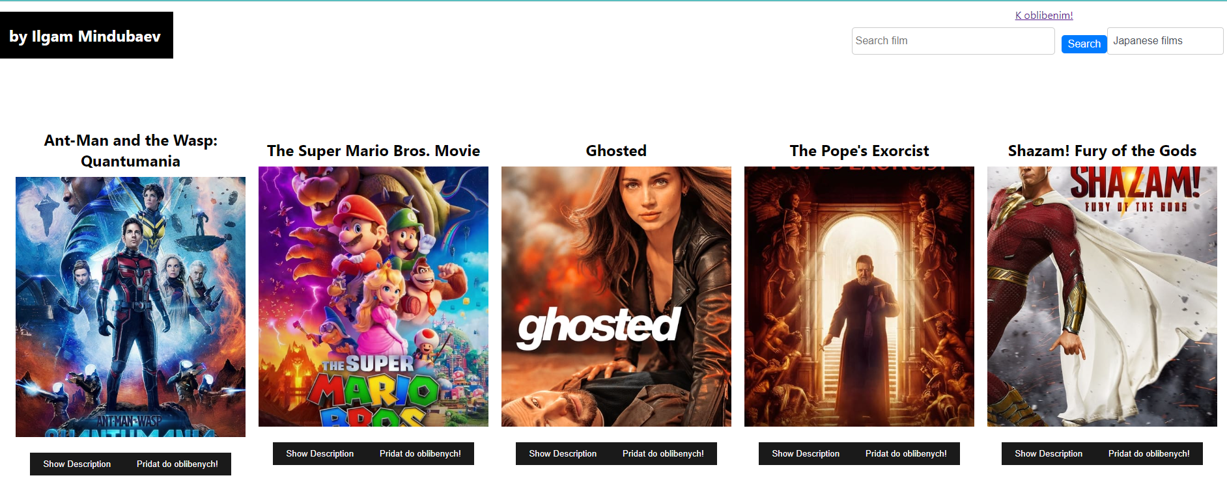The height and width of the screenshot is (493, 1227).
Task: Click the 'by Ilgam Mindubaev' logo banner
Action: pos(87,35)
